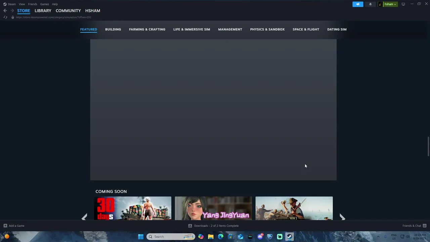430x242 pixels.
Task: Click Add a Game
Action: click(x=14, y=226)
